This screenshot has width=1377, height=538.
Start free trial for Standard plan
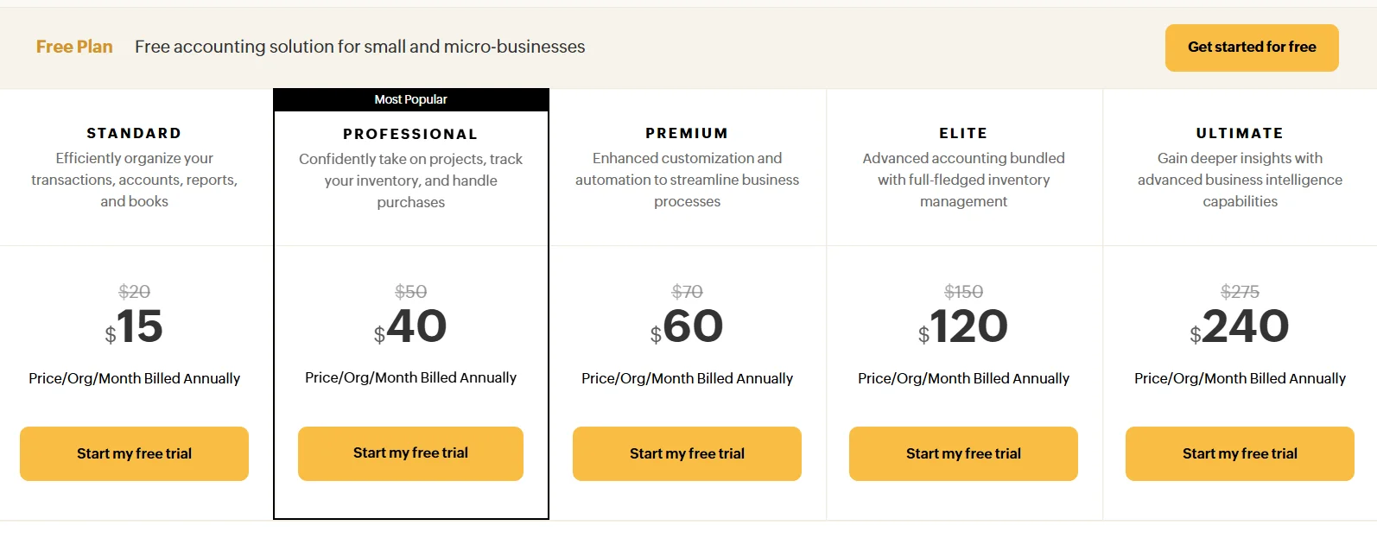(134, 453)
